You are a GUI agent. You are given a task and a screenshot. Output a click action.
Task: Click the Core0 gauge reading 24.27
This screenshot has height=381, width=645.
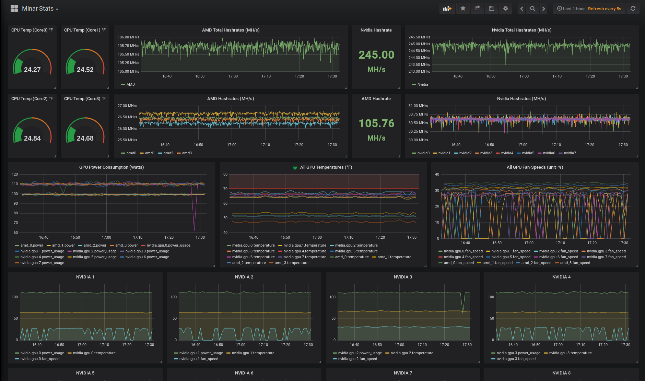(32, 70)
